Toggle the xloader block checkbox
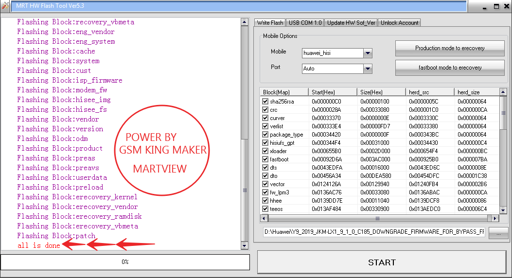Viewport: 512px width, 278px height. tap(265, 151)
